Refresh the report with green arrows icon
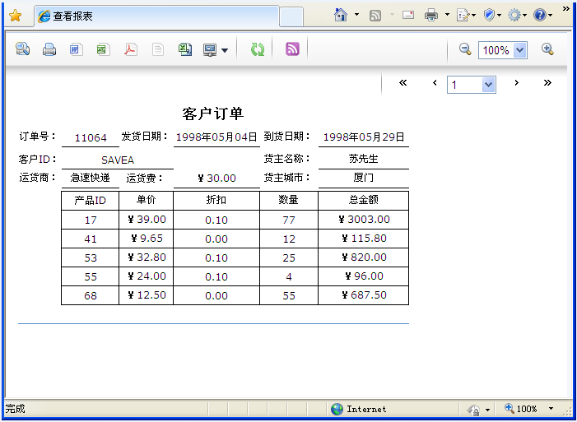This screenshot has width=577, height=422. (x=257, y=49)
